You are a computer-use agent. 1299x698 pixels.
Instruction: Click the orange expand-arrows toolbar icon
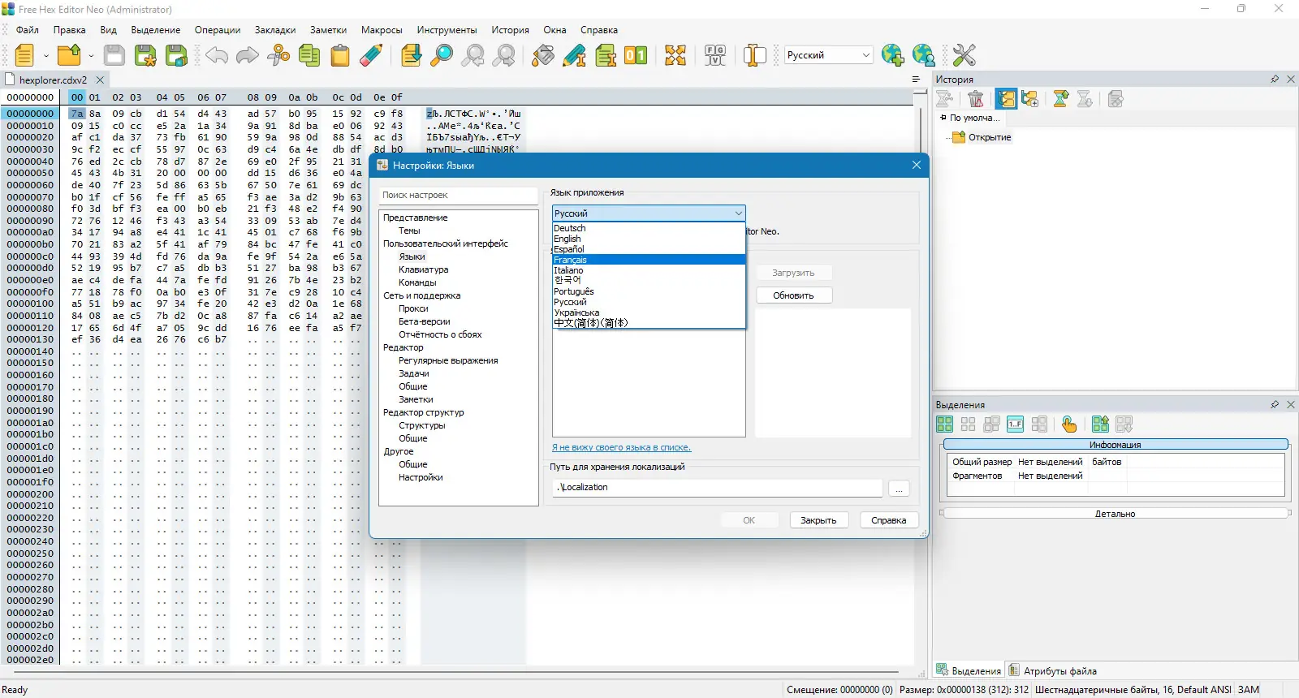click(675, 55)
